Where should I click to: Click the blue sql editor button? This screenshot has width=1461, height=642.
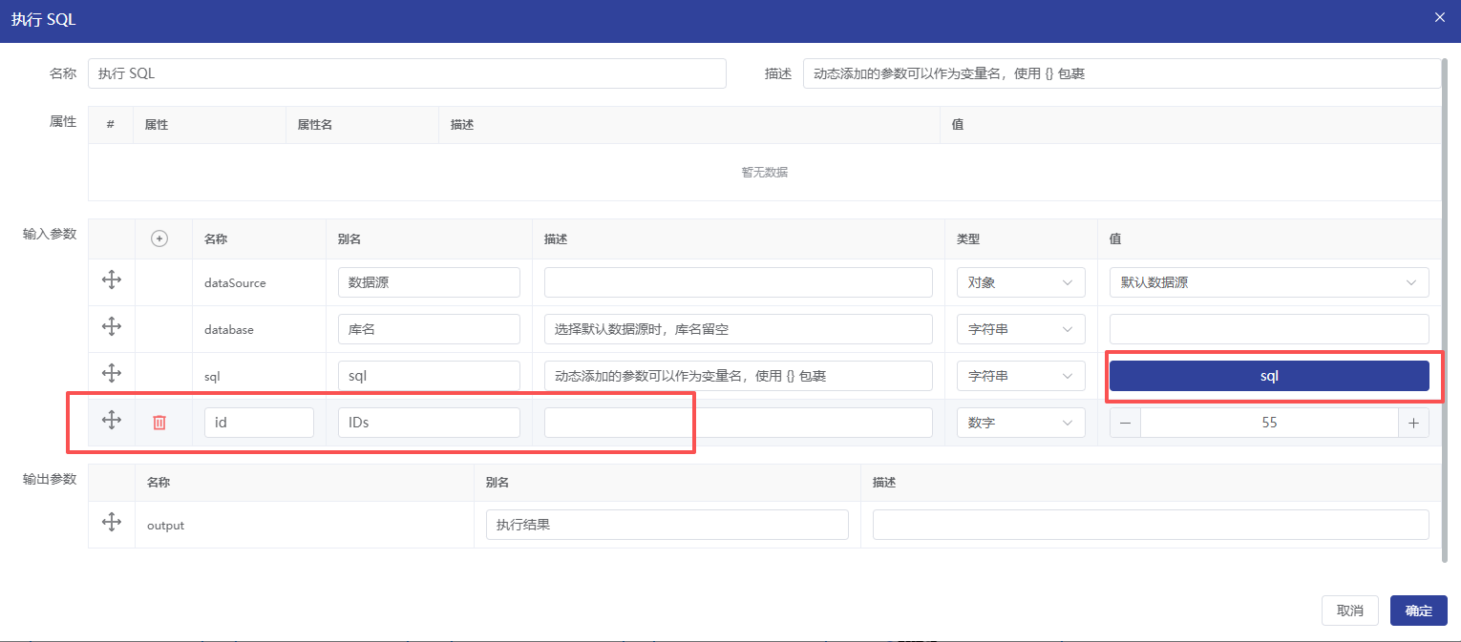point(1268,376)
